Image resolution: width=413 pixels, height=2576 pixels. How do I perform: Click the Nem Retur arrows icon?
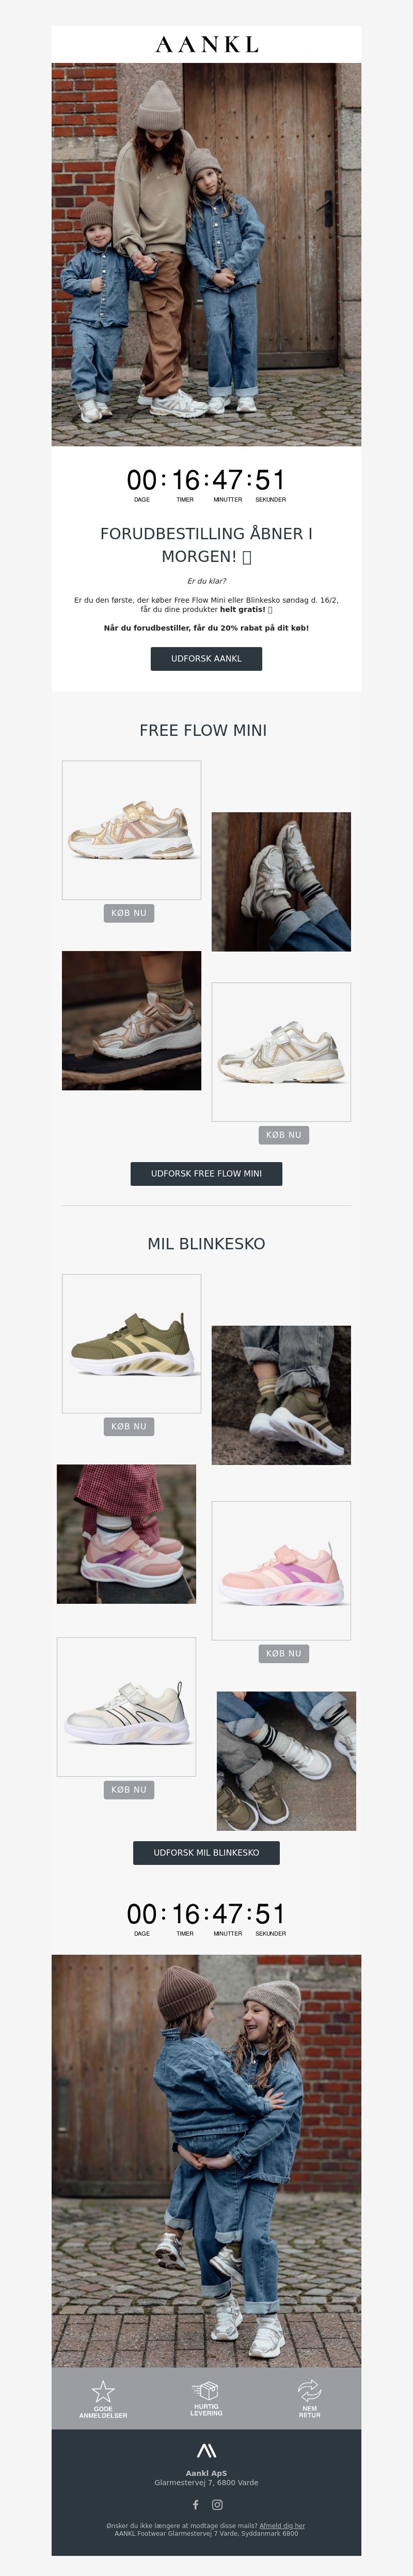click(309, 2390)
